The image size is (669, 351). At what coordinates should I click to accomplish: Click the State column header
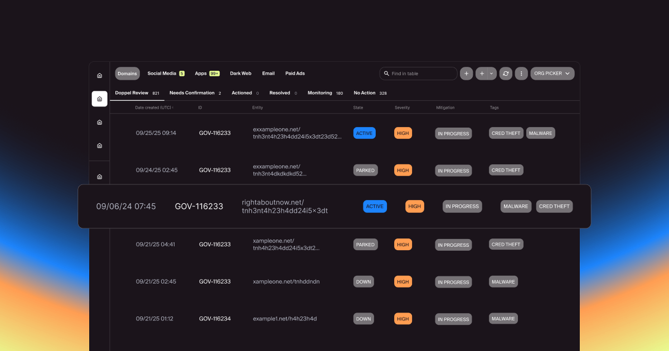(358, 108)
